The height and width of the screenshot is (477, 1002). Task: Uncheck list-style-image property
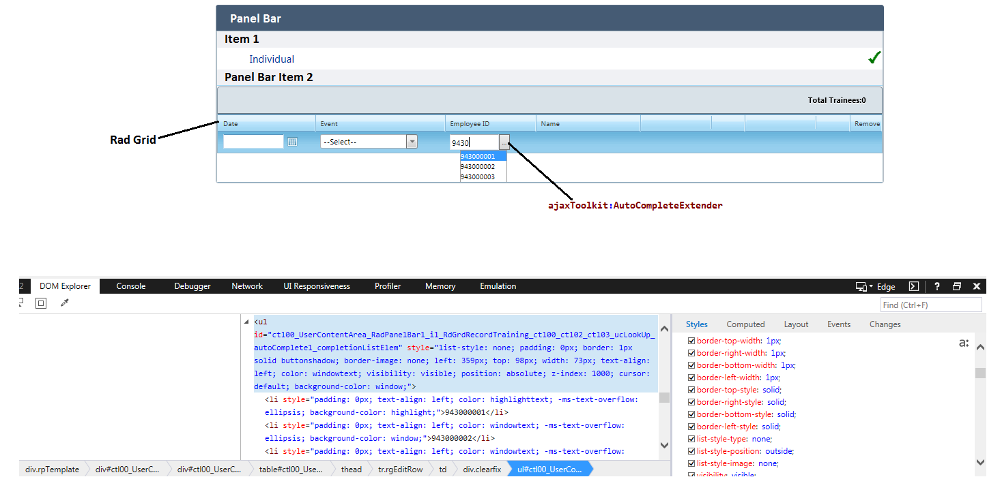pos(691,463)
